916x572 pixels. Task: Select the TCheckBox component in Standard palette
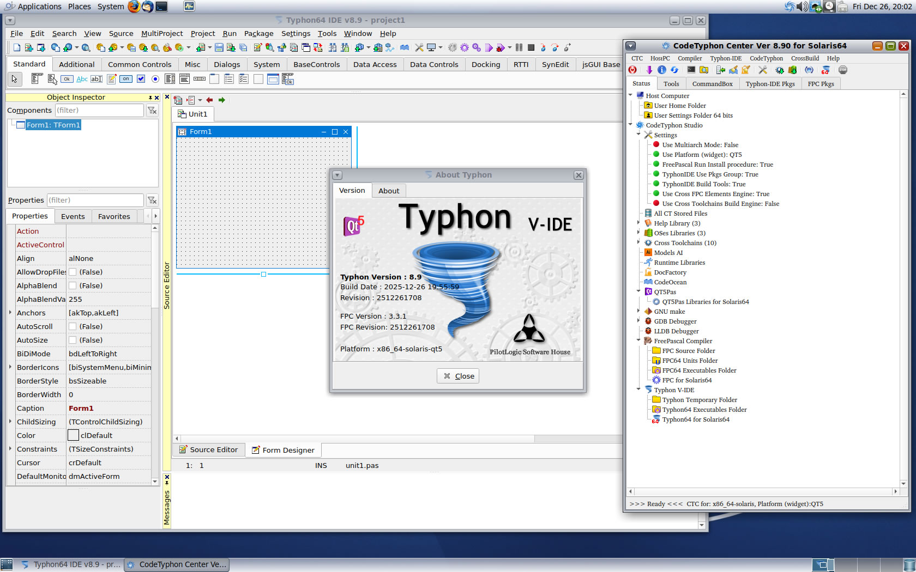(x=141, y=80)
